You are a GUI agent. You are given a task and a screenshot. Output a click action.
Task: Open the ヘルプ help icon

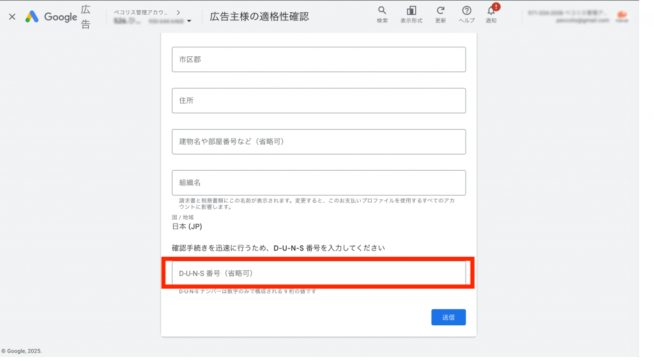click(467, 15)
